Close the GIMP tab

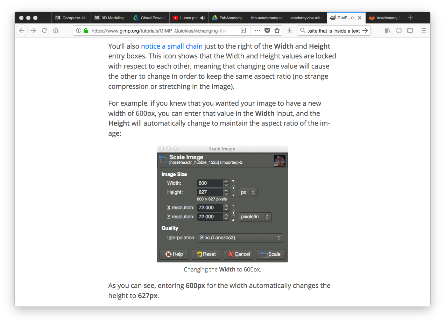pos(360,18)
